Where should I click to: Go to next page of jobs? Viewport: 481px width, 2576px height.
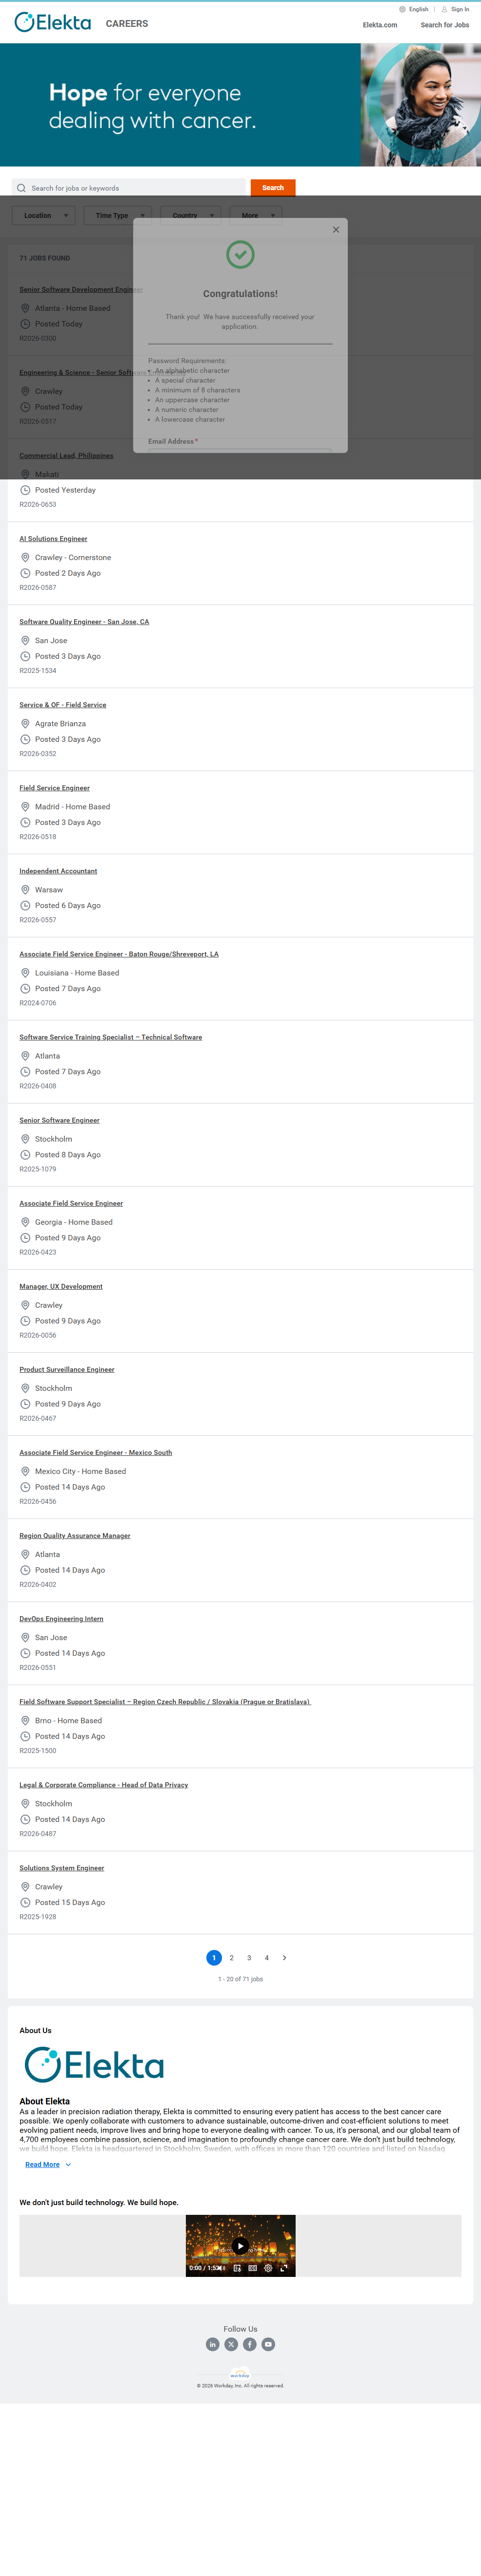coord(284,1958)
